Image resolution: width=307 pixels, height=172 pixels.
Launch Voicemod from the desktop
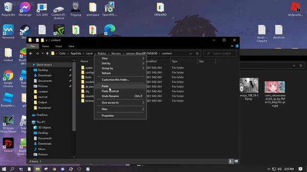[x=8, y=32]
